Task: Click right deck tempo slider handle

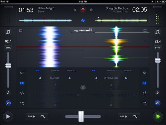Action: [158, 60]
